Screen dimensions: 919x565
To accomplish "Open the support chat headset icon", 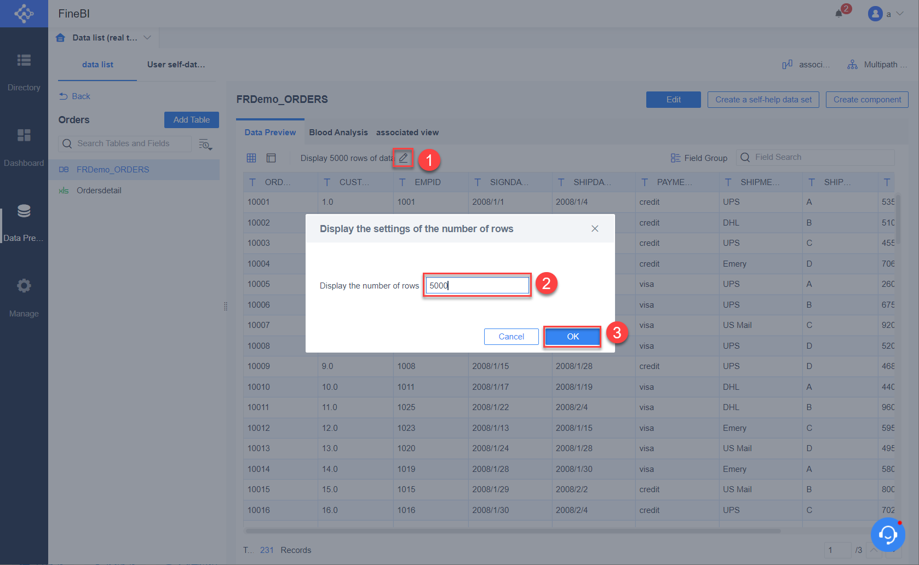I will coord(888,534).
